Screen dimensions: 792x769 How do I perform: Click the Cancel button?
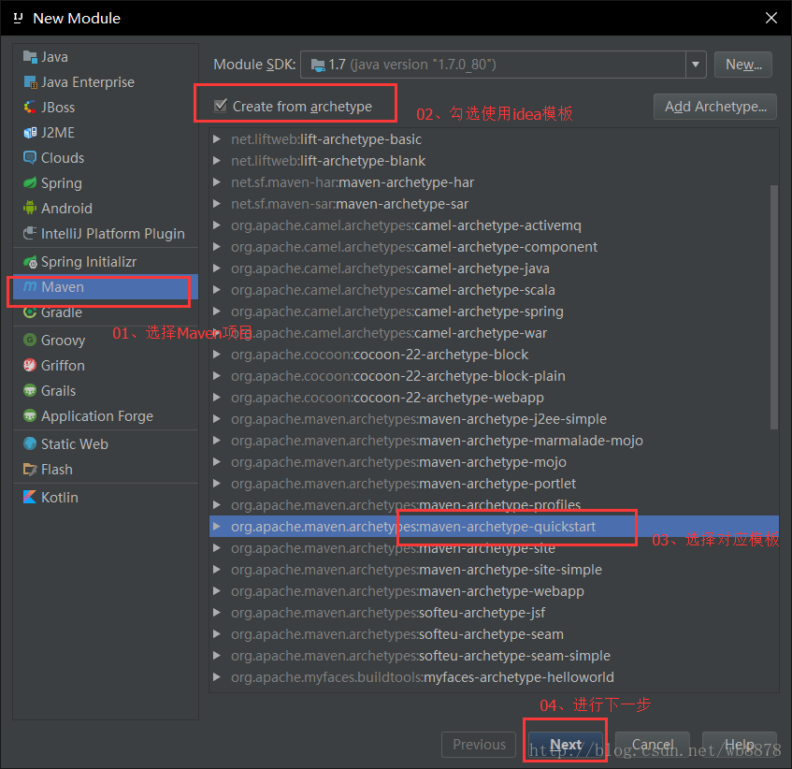(652, 745)
